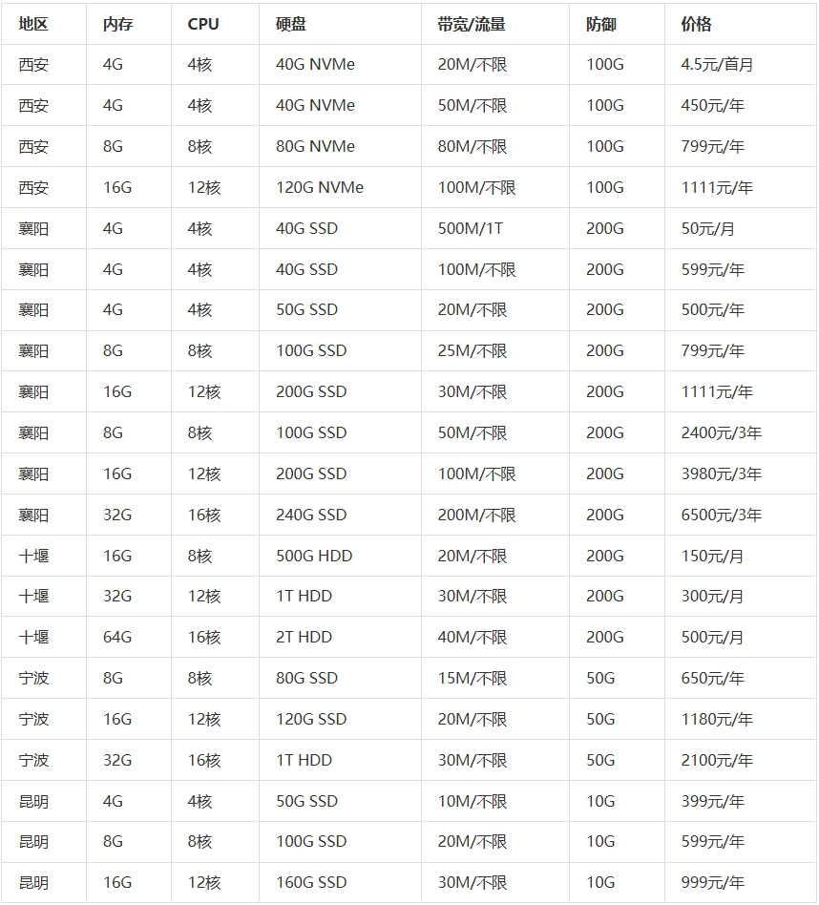
Task: Click the 6500元/3年 price cell
Action: tap(721, 516)
